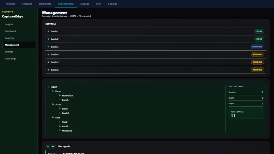Click the DONE badge on batch 1
The height and width of the screenshot is (154, 274).
[259, 31]
